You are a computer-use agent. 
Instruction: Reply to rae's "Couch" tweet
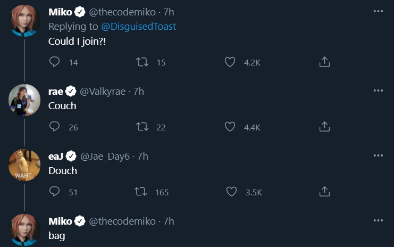tap(54, 127)
